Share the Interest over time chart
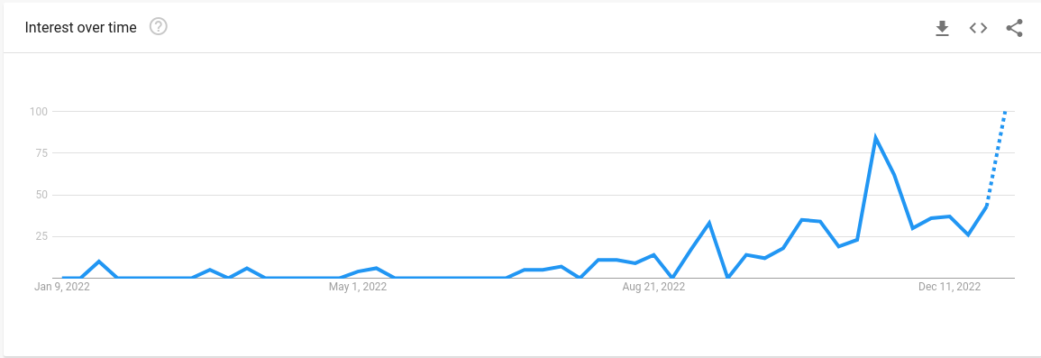Image resolution: width=1041 pixels, height=358 pixels. click(x=1015, y=28)
